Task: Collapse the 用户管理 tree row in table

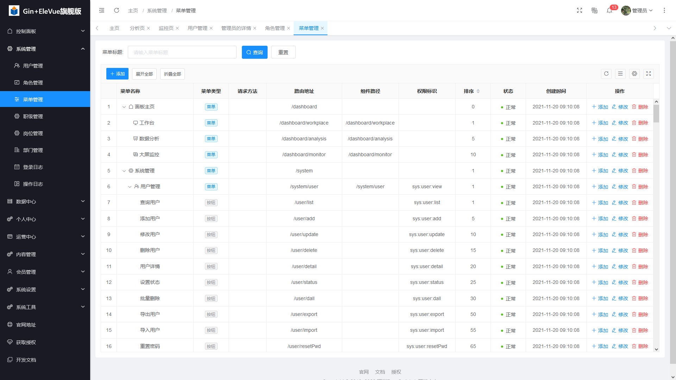Action: 130,187
